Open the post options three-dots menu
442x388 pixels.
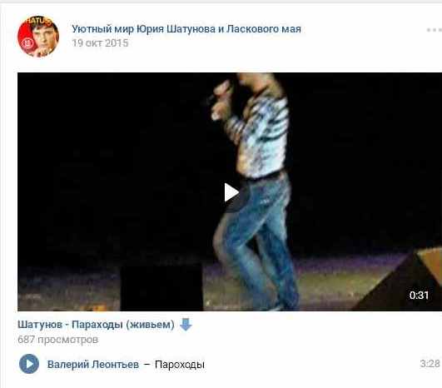(435, 30)
